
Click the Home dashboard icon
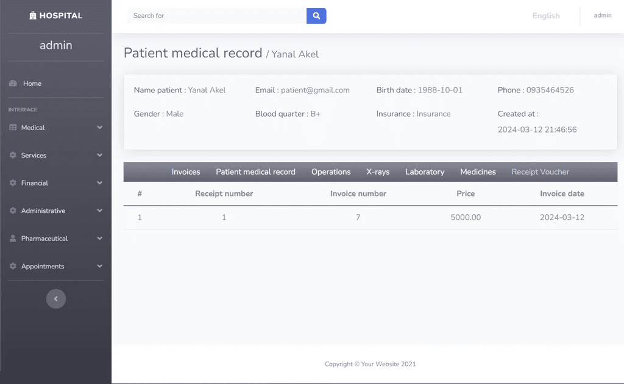[x=13, y=83]
